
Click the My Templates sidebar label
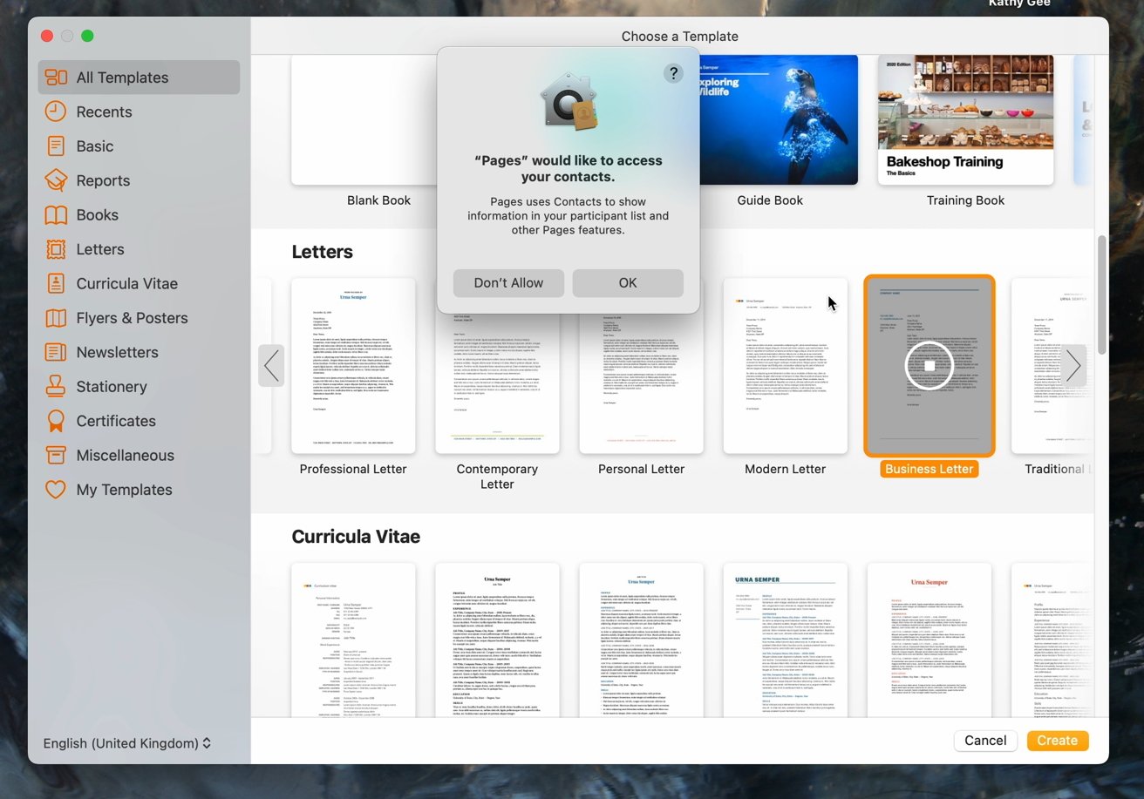(x=124, y=490)
